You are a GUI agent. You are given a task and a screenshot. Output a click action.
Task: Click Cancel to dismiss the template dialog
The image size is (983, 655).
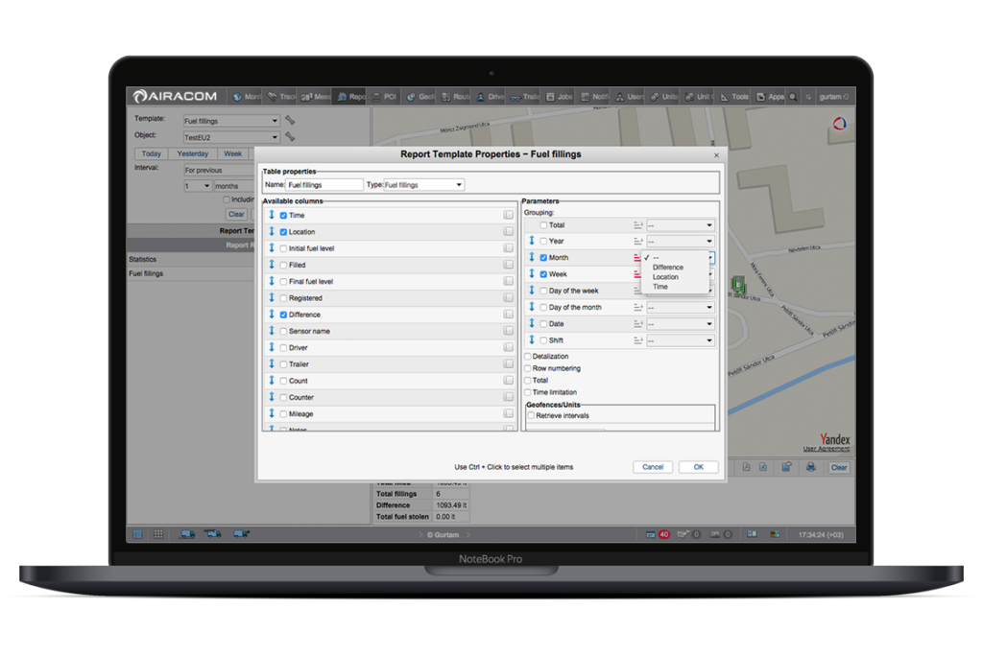pyautogui.click(x=653, y=467)
